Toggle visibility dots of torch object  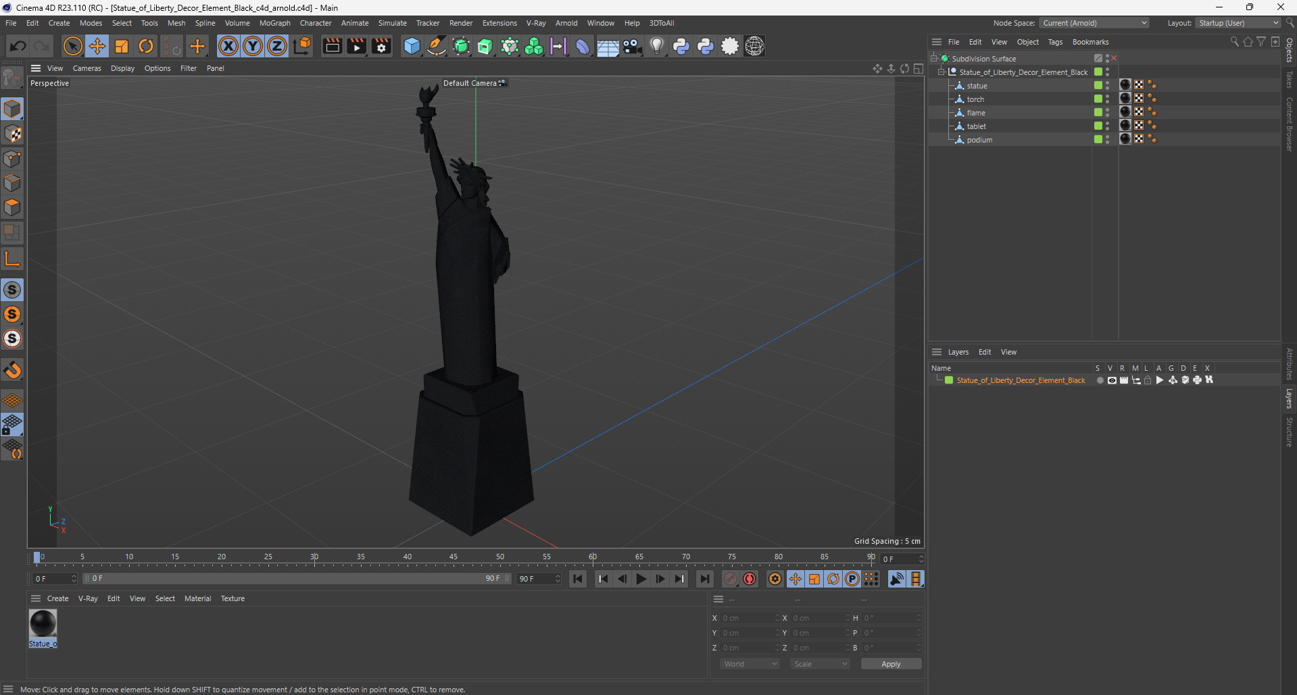click(x=1107, y=99)
